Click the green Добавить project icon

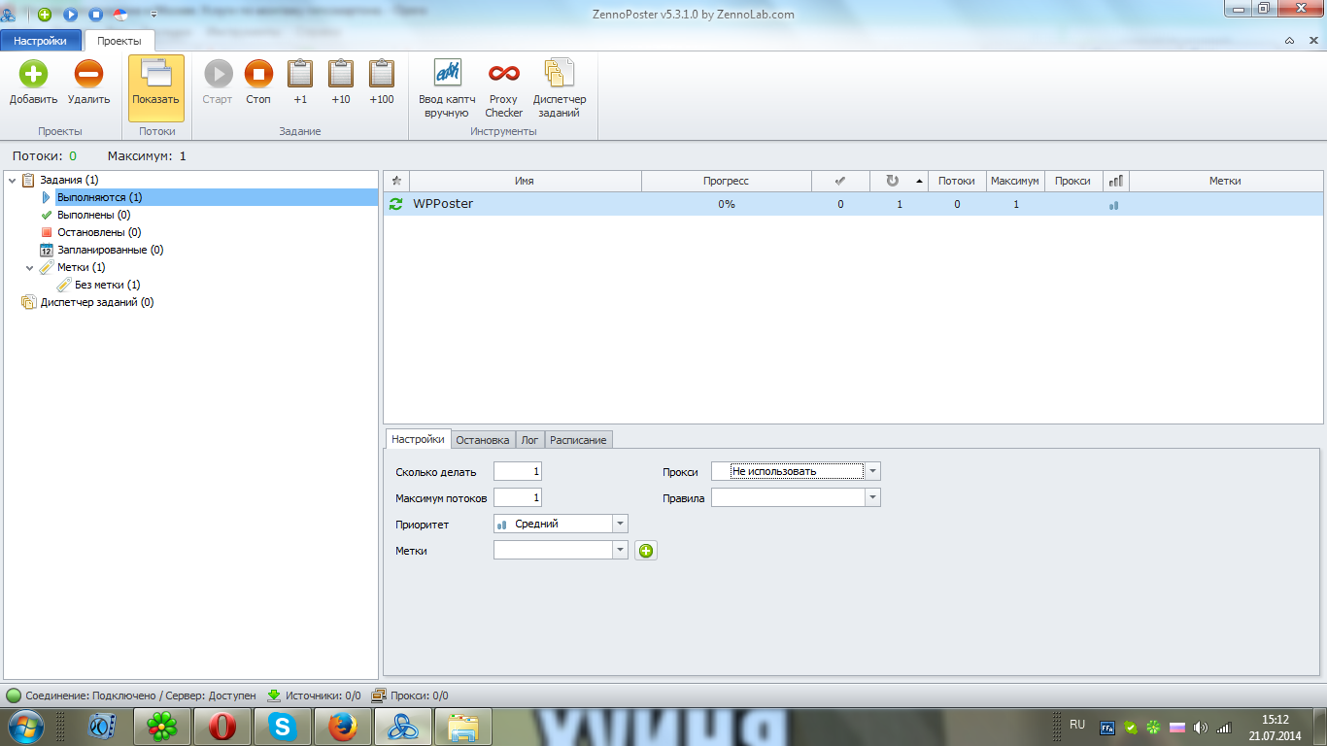tap(33, 74)
